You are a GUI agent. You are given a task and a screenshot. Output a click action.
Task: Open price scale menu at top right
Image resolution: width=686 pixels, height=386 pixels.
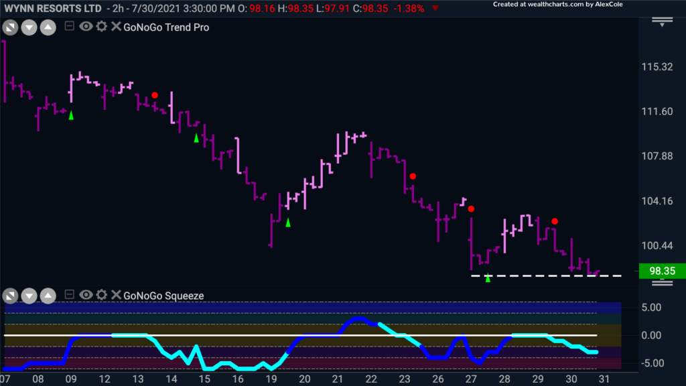[x=663, y=22]
